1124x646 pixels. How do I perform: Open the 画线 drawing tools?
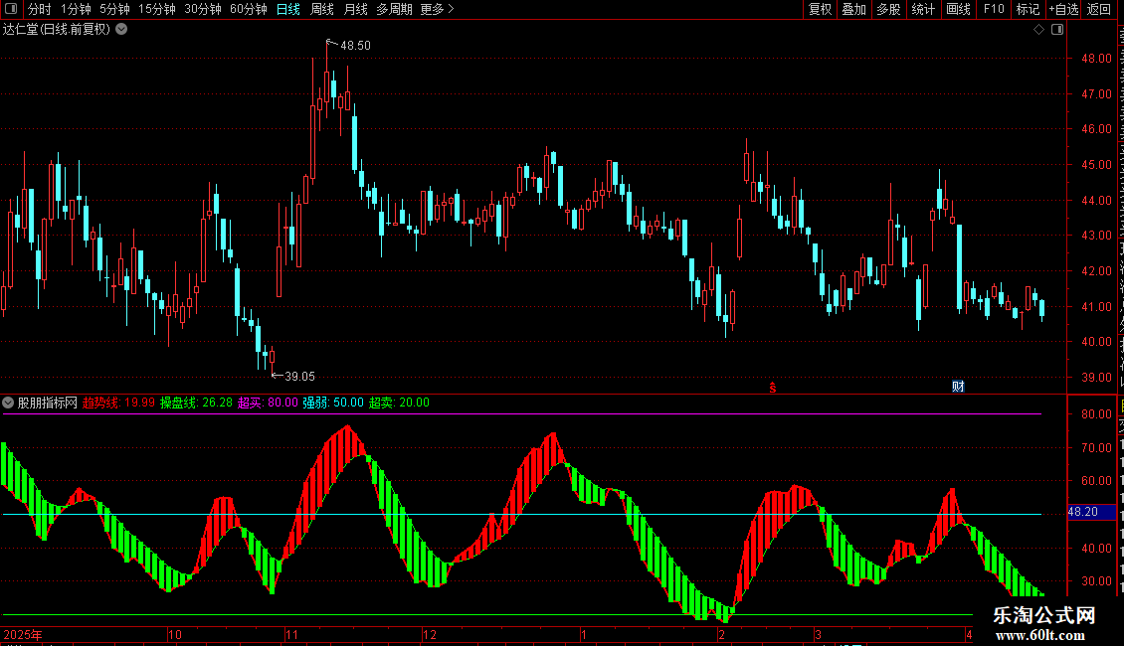958,9
